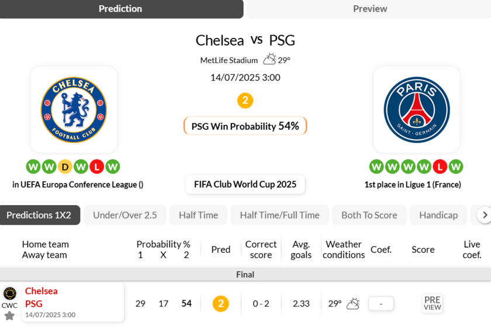Switch to the Preview tab
The width and height of the screenshot is (491, 330).
coord(369,9)
